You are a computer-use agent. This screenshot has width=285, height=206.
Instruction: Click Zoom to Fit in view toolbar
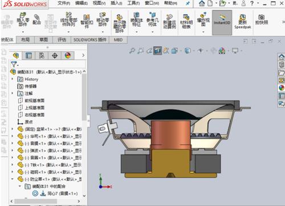pos(132,51)
